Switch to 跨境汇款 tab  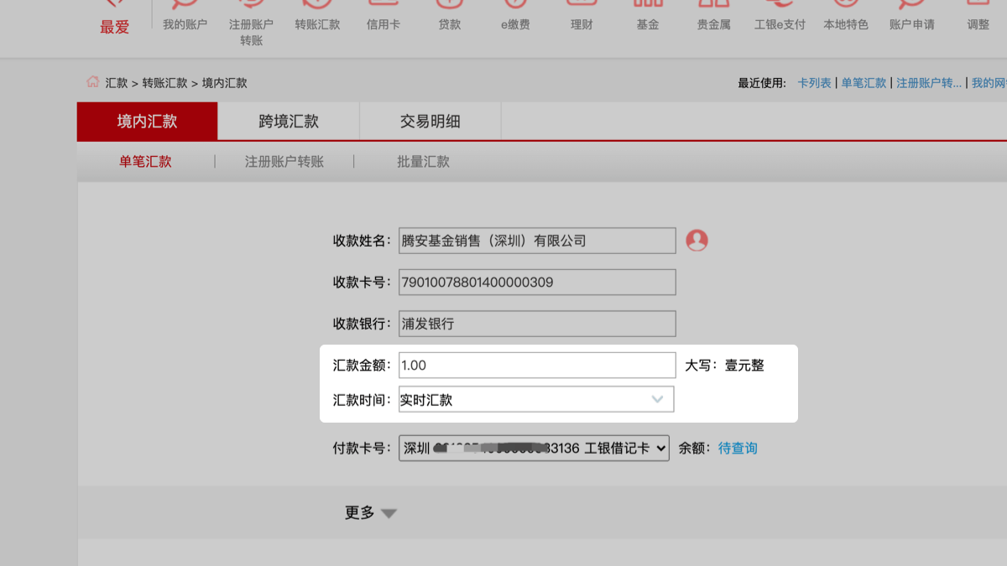tap(289, 122)
